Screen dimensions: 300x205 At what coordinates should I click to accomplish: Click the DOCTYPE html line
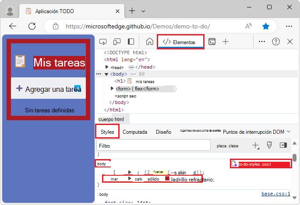coord(125,52)
